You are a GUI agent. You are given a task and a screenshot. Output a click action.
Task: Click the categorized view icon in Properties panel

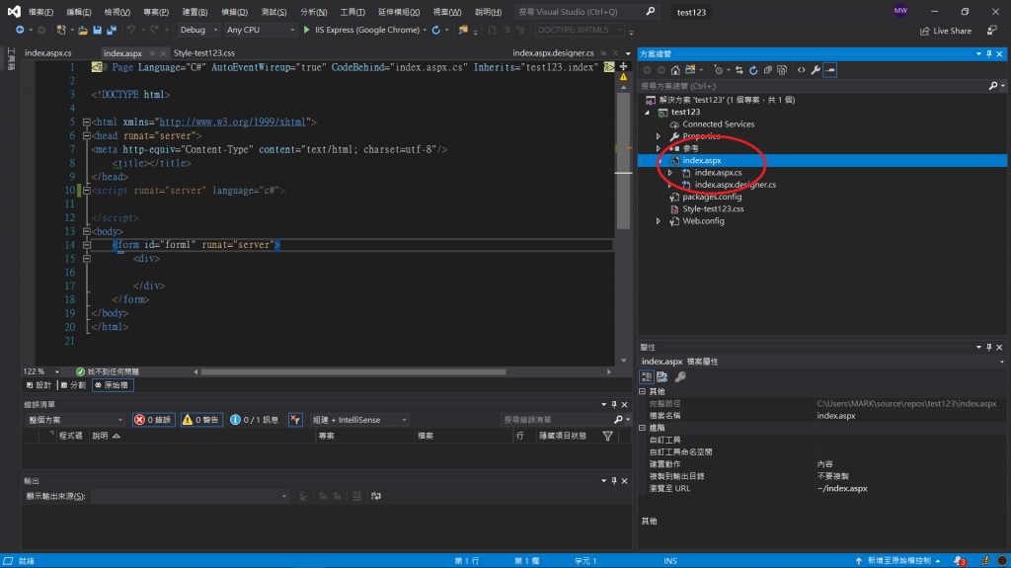point(647,377)
